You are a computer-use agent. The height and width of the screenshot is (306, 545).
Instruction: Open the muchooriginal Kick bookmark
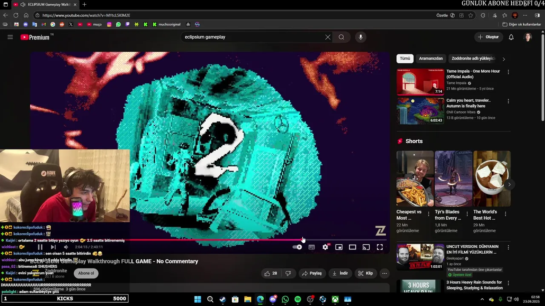tap(166, 25)
